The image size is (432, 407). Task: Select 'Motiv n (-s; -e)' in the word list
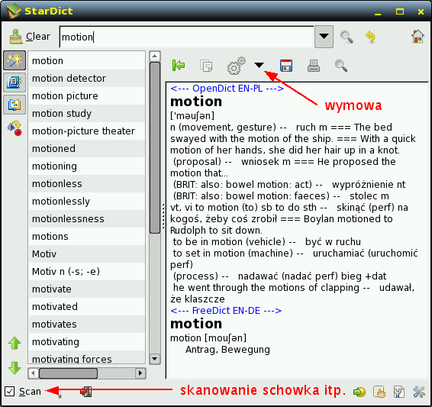click(x=87, y=271)
